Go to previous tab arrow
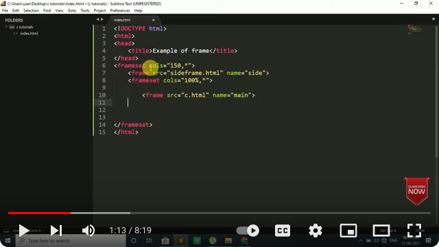Viewport: 439px width, 247px height. tap(97, 19)
